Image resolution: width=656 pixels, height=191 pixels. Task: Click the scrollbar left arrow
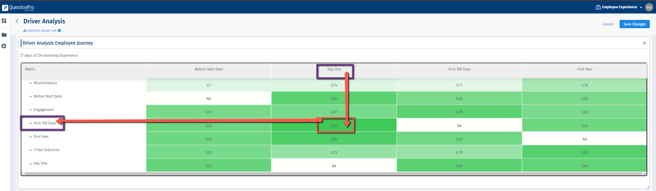(23, 174)
